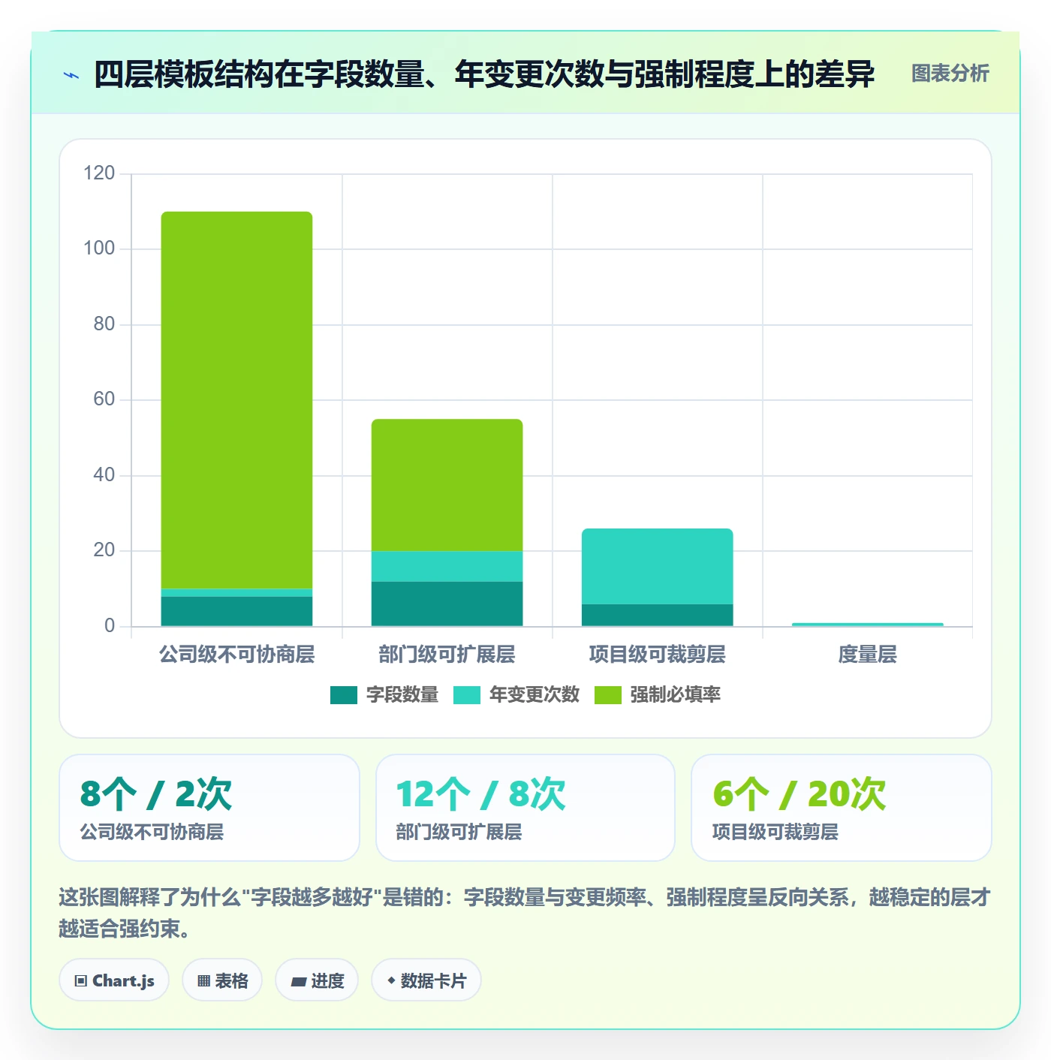Click the 部门级可扩展层 axis label
1051x1060 pixels.
[447, 655]
